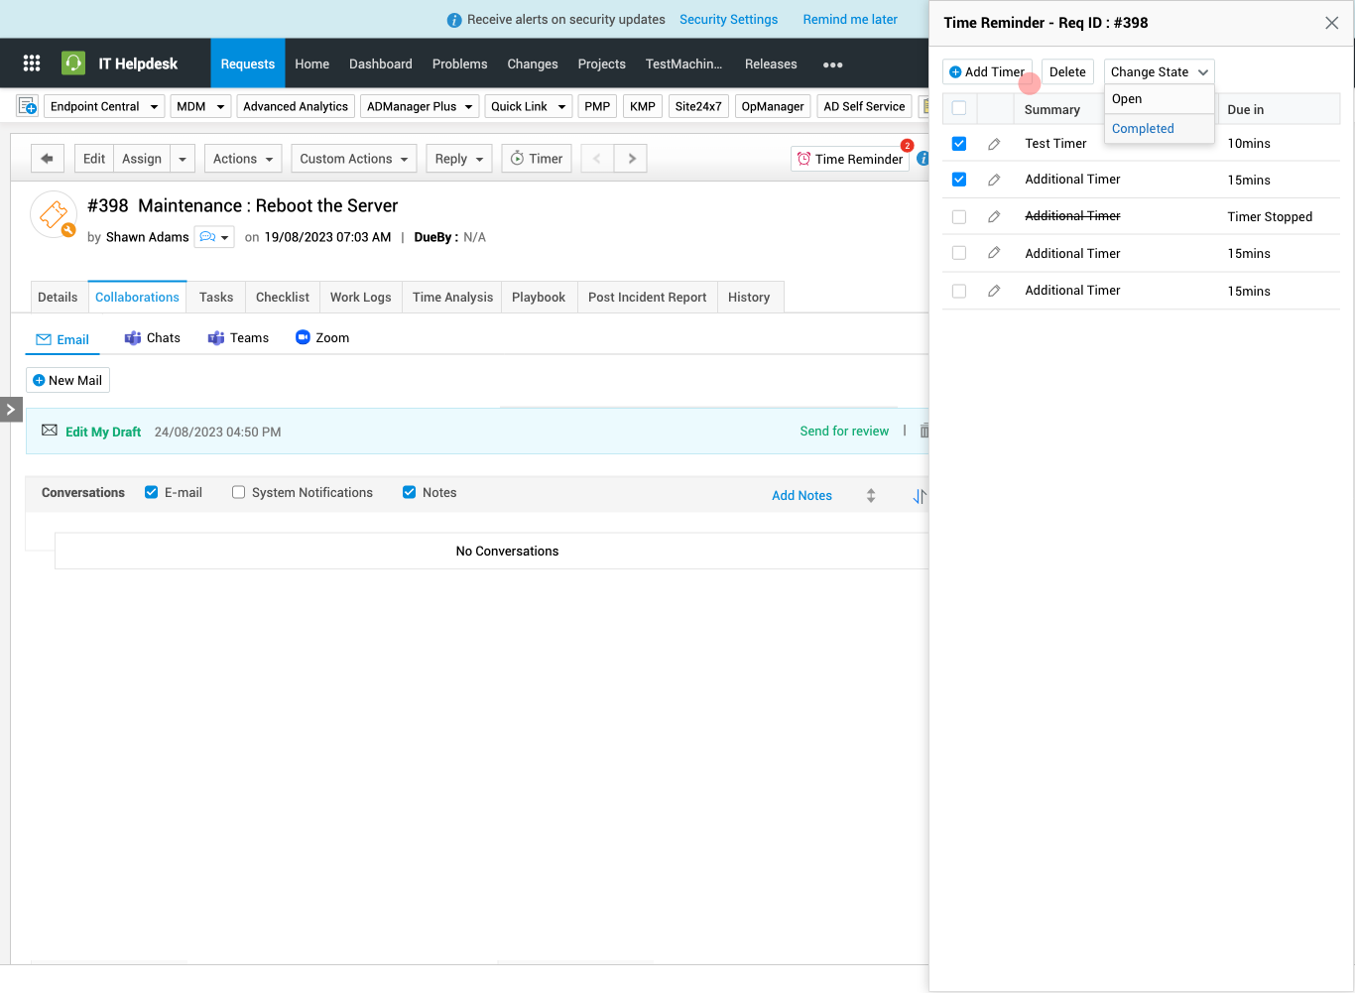Select Completed from the state menu
1355x993 pixels.
click(x=1143, y=128)
